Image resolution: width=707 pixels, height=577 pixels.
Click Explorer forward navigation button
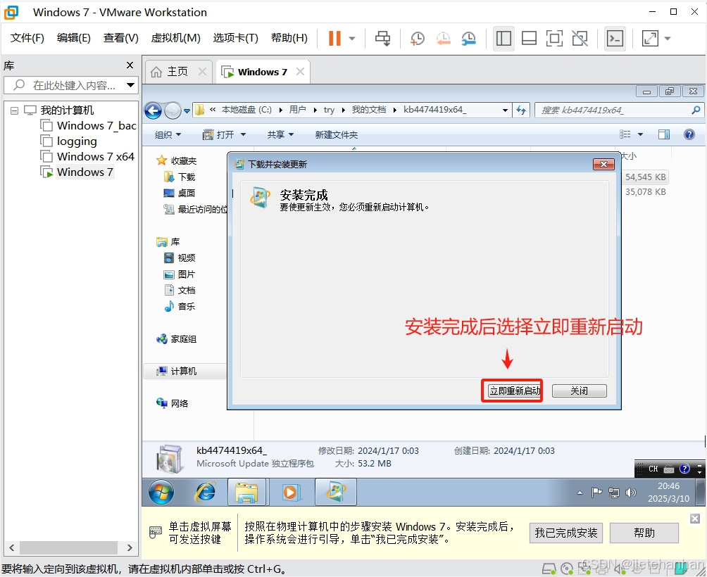173,110
